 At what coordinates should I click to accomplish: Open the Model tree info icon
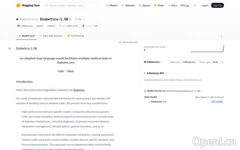pos(202,91)
